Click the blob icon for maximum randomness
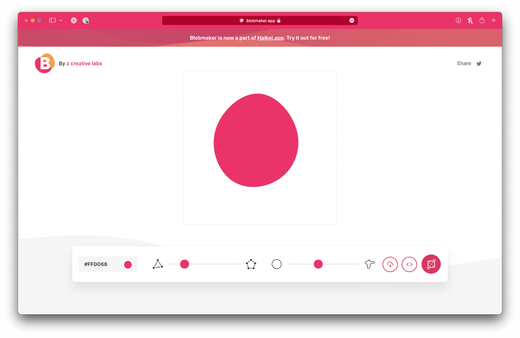 tap(369, 264)
